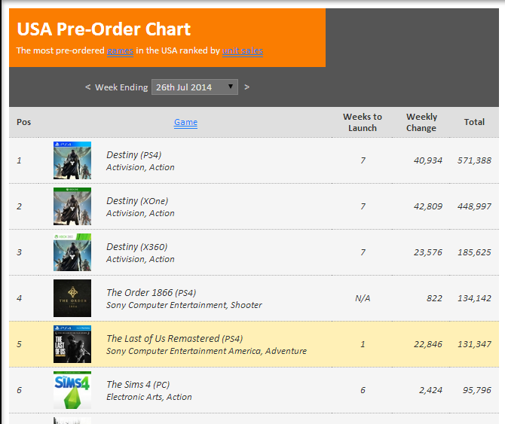This screenshot has width=505, height=424.
Task: Open the Week Ending date dropdown
Action: click(x=194, y=87)
